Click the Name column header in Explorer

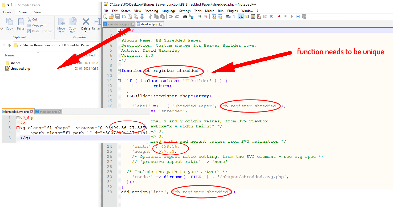10,55
